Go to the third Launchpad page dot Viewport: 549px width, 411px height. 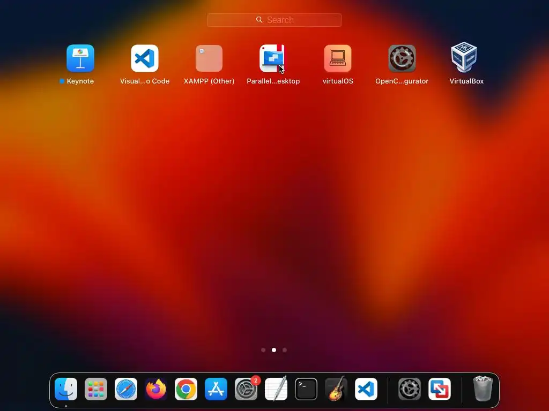click(x=285, y=350)
